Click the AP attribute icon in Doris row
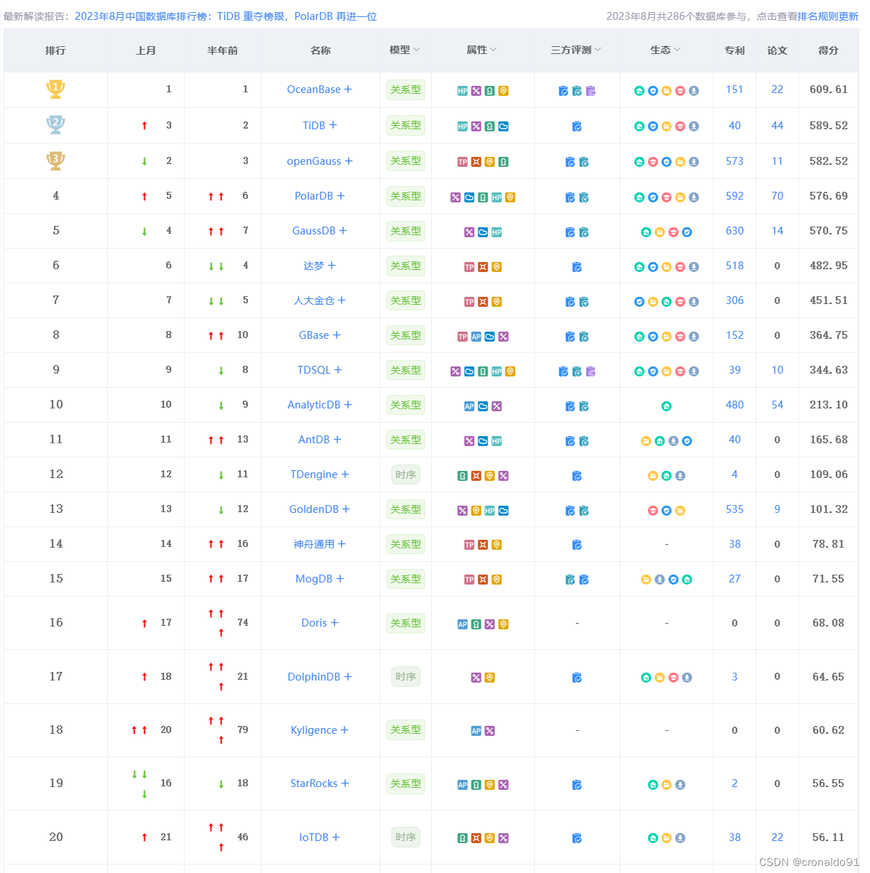The width and height of the screenshot is (870, 873). 462,624
